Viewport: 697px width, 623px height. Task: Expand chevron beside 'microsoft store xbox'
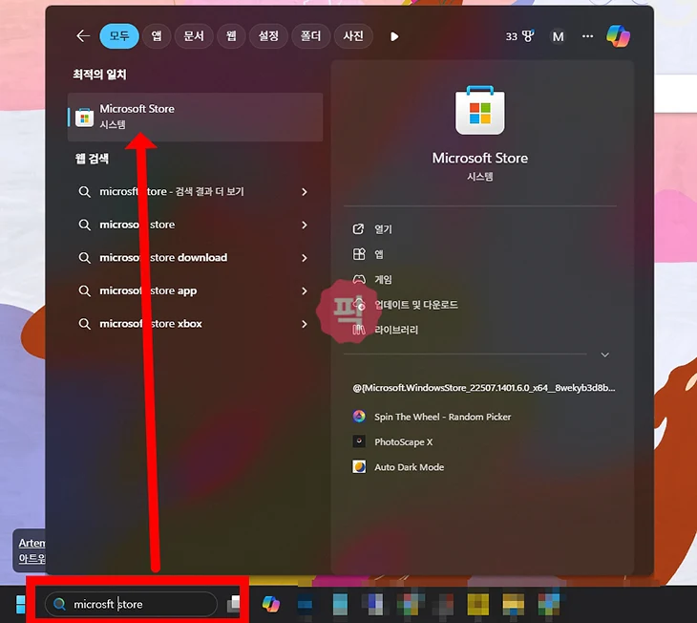click(x=305, y=324)
